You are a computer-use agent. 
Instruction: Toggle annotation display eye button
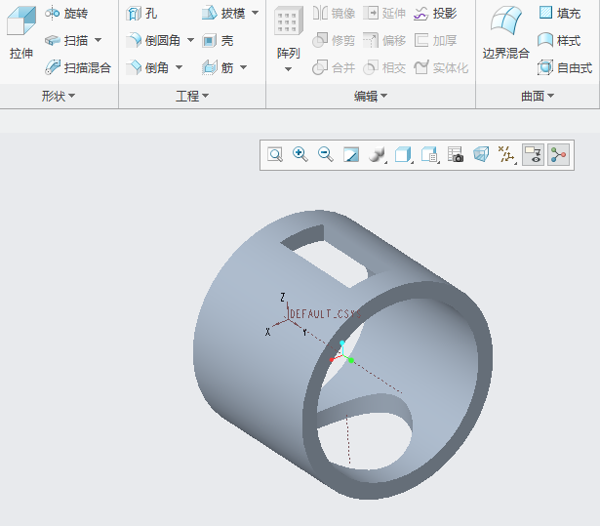pos(533,154)
